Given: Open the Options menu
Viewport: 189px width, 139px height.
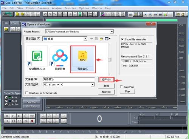Looking at the screenshot, I should pos(84,8).
